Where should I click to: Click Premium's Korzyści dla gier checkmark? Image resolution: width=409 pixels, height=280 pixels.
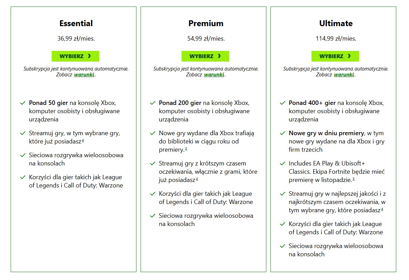pyautogui.click(x=153, y=194)
